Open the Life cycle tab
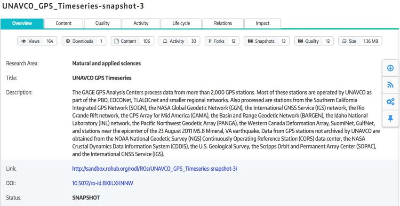This screenshot has height=206, width=400. [x=181, y=24]
